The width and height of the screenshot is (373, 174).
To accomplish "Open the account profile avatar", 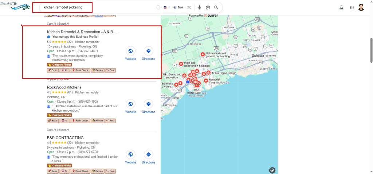I will [x=361, y=8].
